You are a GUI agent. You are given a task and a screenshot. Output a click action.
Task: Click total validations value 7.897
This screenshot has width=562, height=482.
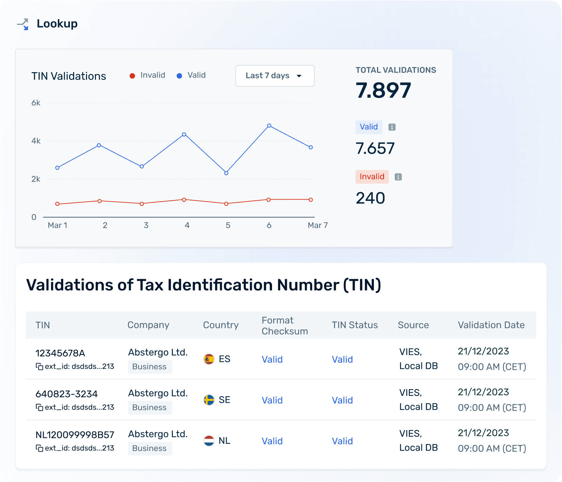point(383,90)
